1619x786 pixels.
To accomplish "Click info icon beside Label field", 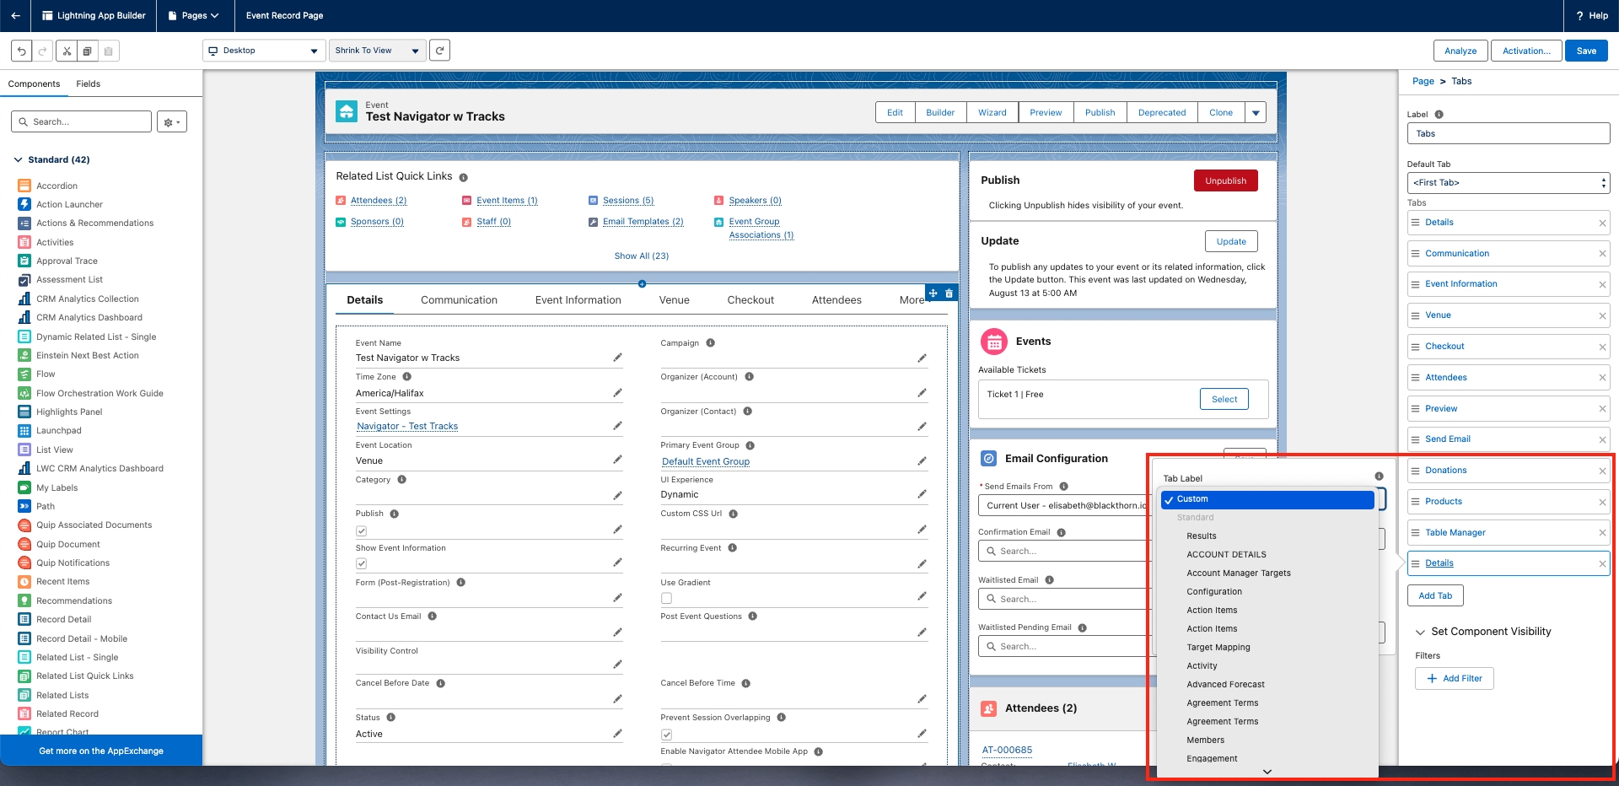I will (x=1439, y=115).
